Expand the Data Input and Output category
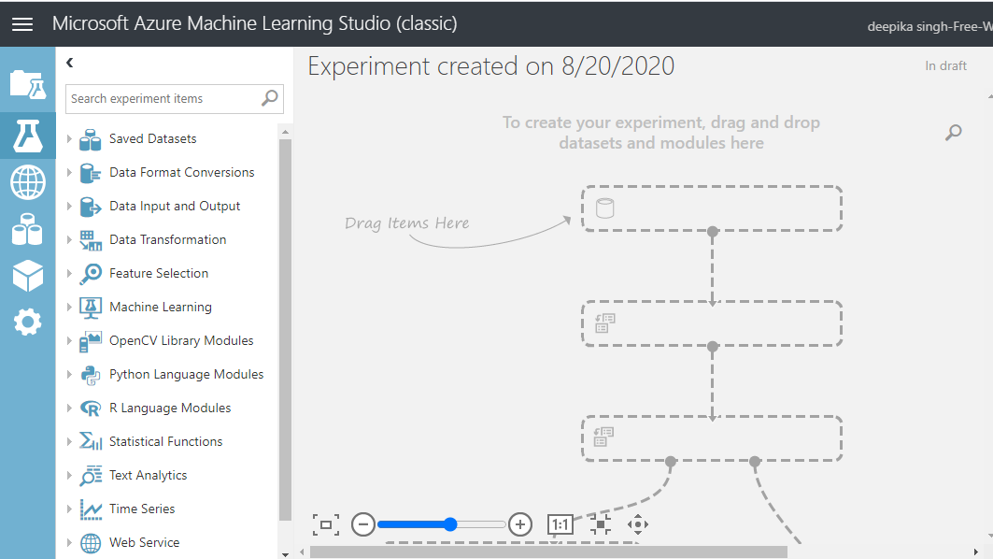This screenshot has width=993, height=559. click(x=69, y=206)
